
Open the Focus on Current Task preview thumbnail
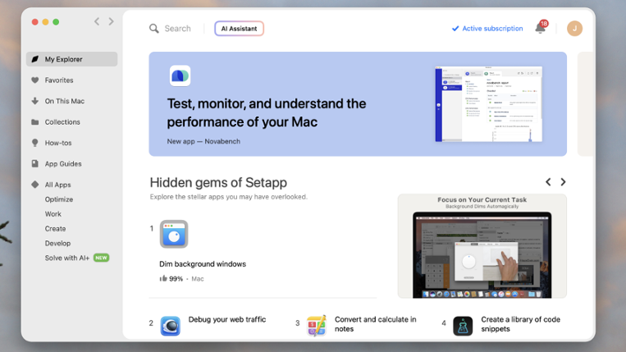click(x=482, y=246)
